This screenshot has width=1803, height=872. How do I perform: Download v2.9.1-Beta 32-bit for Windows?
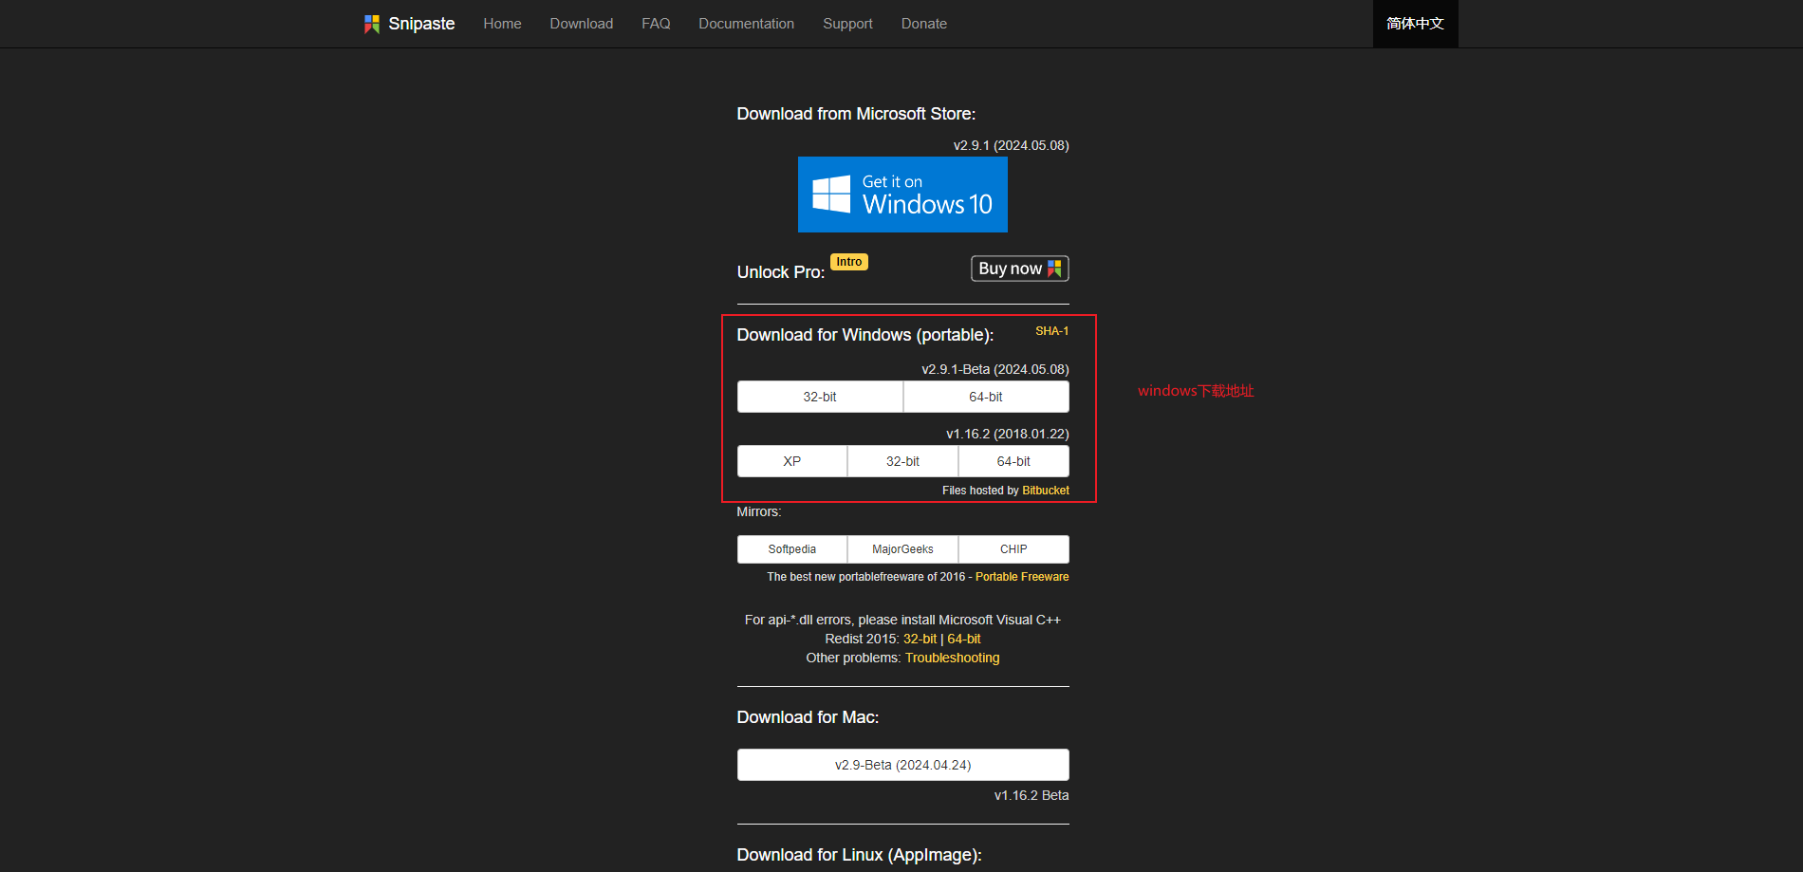click(820, 397)
